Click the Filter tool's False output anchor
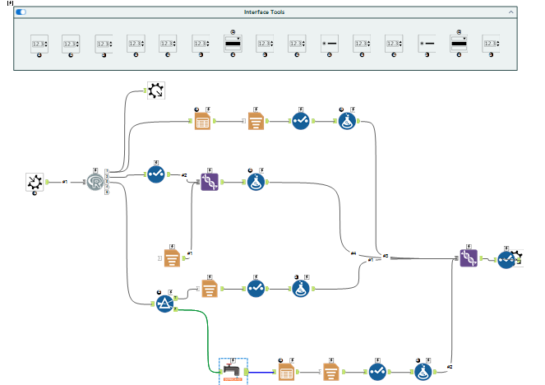545x385 pixels. (176, 309)
